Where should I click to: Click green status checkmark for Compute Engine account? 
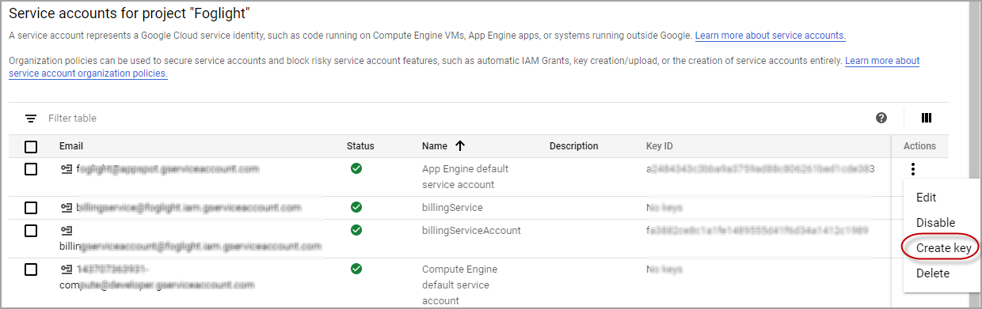356,269
